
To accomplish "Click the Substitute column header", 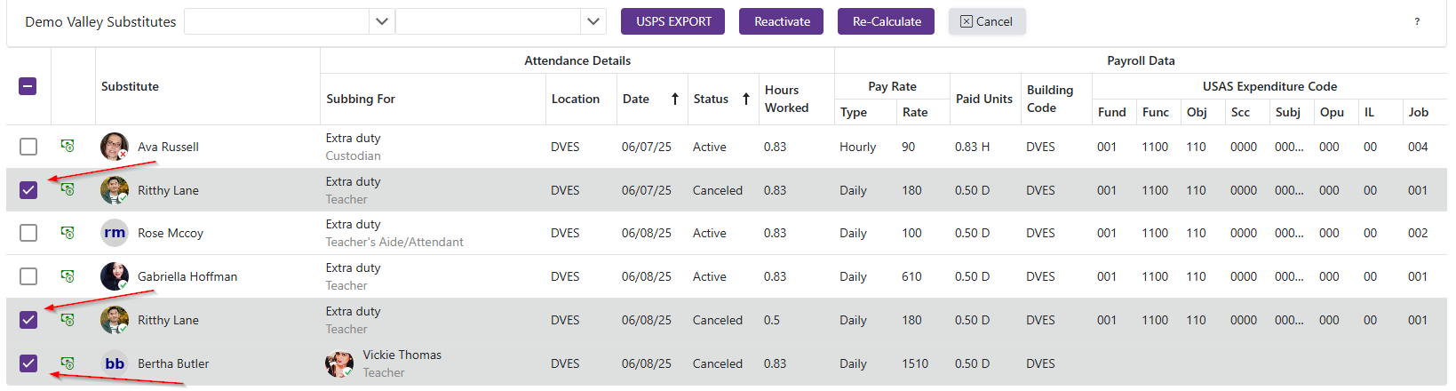I will [x=130, y=86].
